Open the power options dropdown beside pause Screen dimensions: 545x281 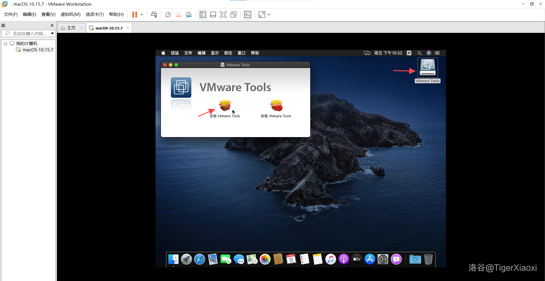coord(142,15)
